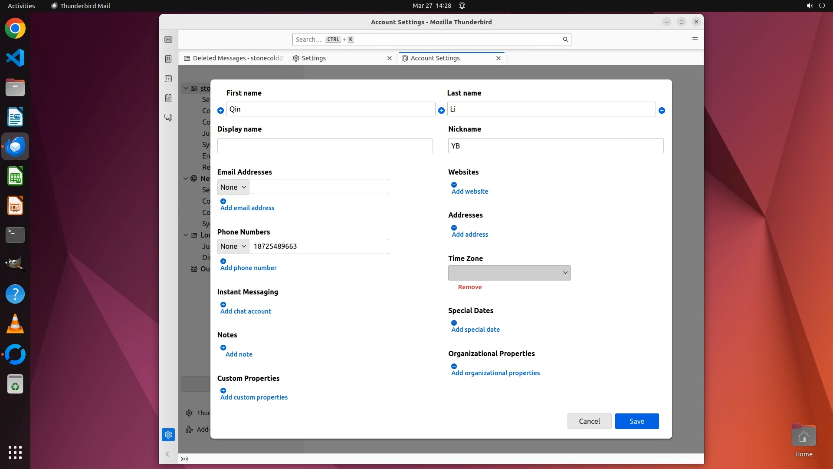This screenshot has height=469, width=833.
Task: Open phone number type None dropdown
Action: [x=233, y=247]
